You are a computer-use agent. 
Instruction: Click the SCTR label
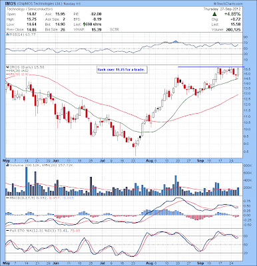tap(115, 29)
